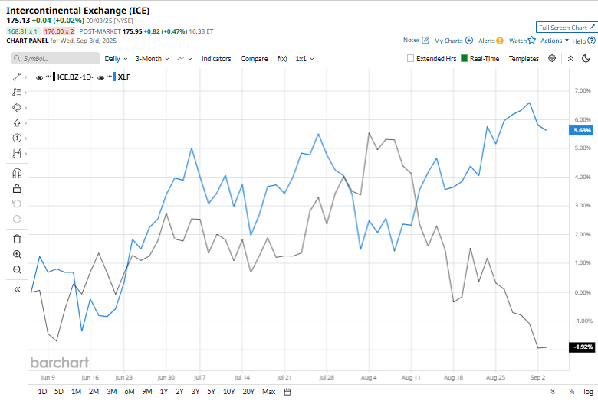Open the Fibonacci tools group
598x404 pixels.
click(17, 92)
